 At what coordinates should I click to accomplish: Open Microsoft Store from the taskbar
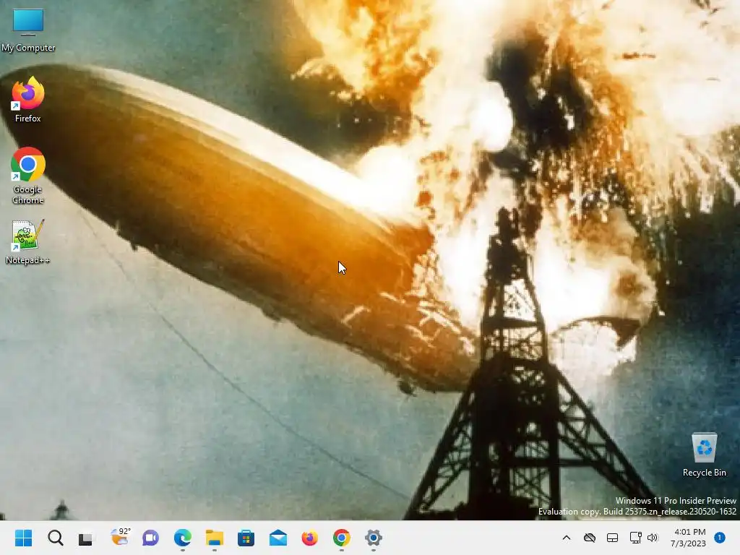pyautogui.click(x=246, y=538)
